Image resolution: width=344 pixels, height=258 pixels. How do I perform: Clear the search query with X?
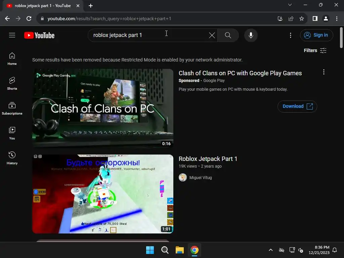(x=212, y=35)
